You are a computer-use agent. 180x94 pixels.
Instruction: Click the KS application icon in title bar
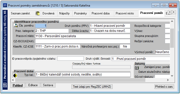[x=5, y=5]
